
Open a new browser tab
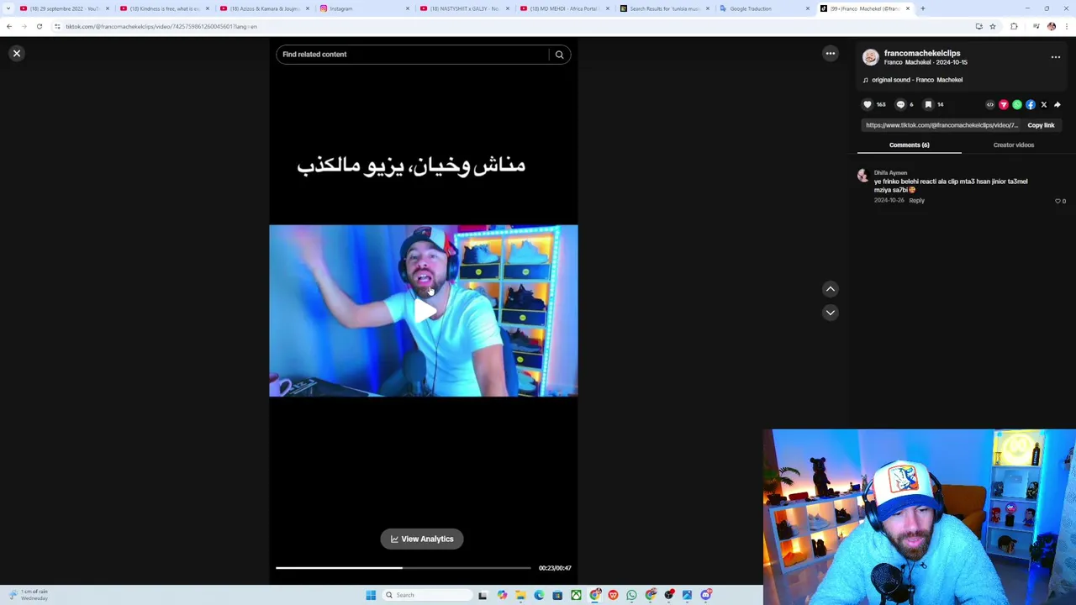coord(923,8)
